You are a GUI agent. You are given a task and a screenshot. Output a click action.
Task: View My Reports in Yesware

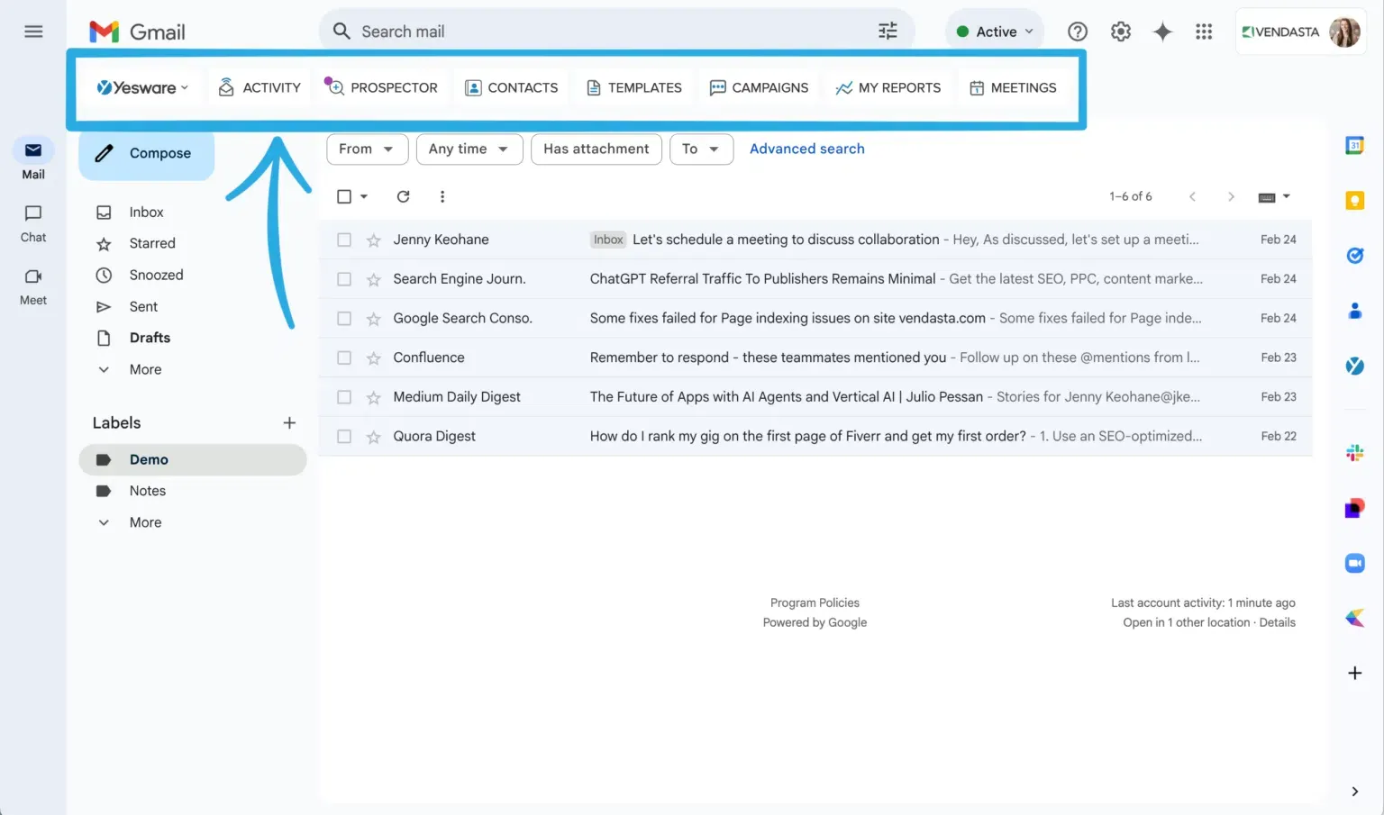pyautogui.click(x=888, y=87)
